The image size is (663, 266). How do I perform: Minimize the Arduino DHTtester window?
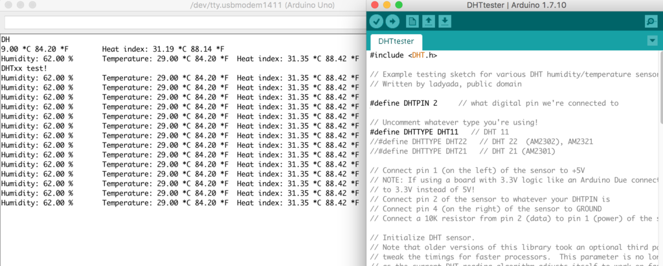[x=386, y=5]
